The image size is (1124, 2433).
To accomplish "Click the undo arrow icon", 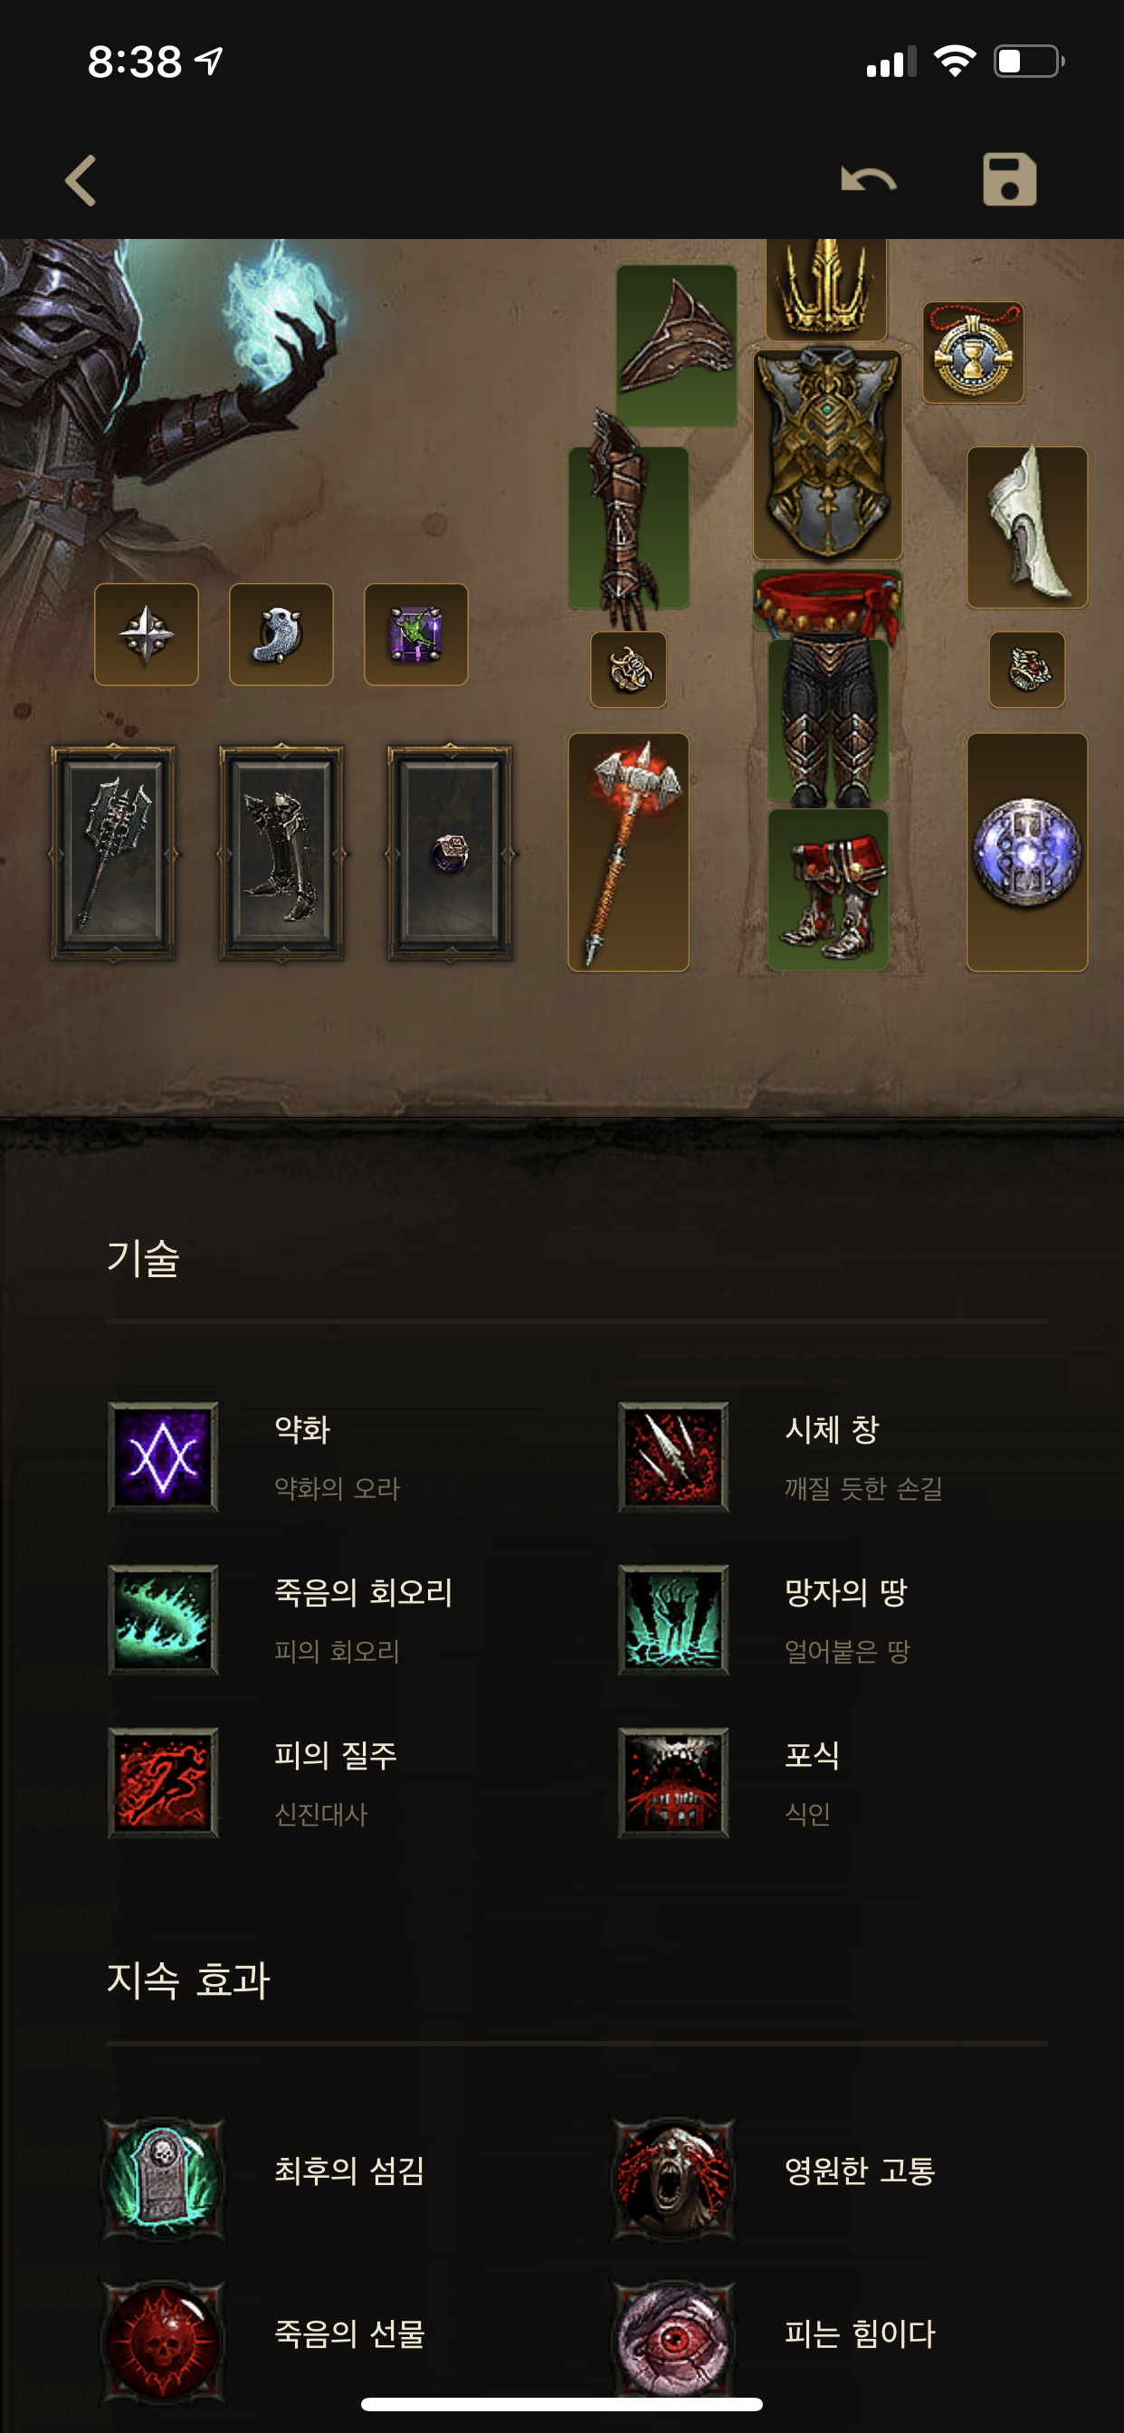I will click(868, 179).
